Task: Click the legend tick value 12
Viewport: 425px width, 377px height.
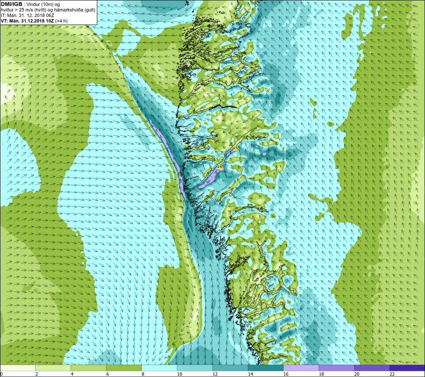Action: [215, 374]
